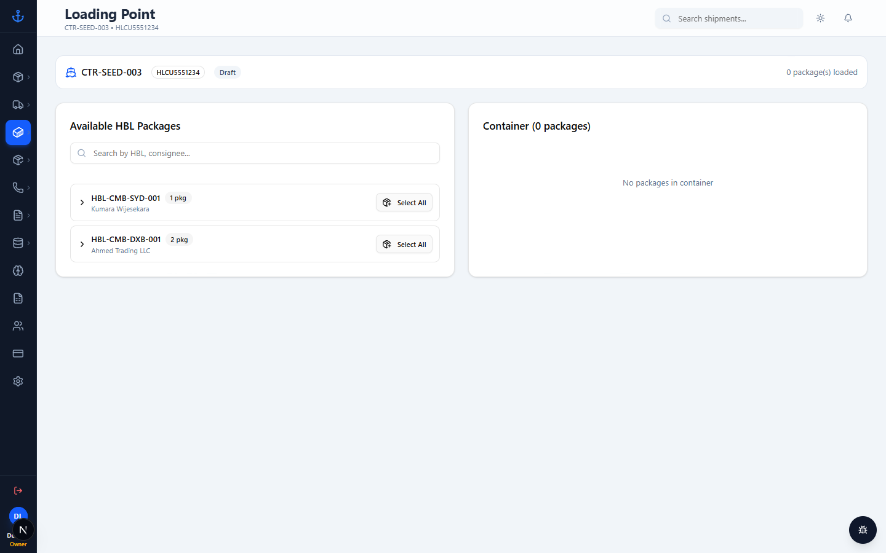This screenshot has height=553, width=886.
Task: Open the notifications bell
Action: click(848, 18)
